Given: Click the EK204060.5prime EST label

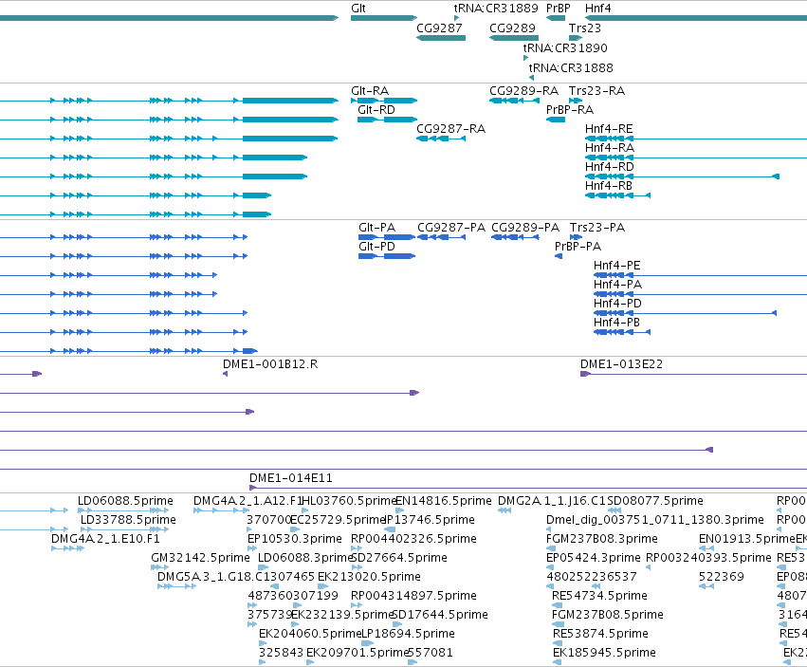Looking at the screenshot, I should (x=310, y=634).
